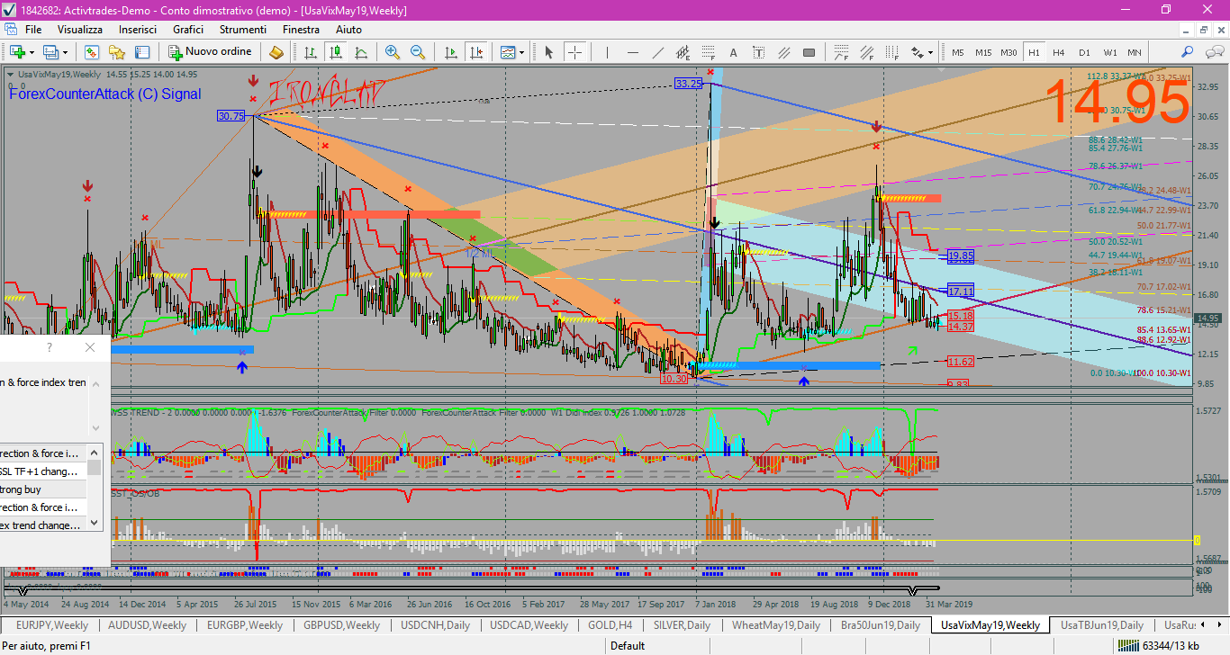Expand the arrows objects dropdown arrow
This screenshot has width=1230, height=655.
click(x=930, y=52)
